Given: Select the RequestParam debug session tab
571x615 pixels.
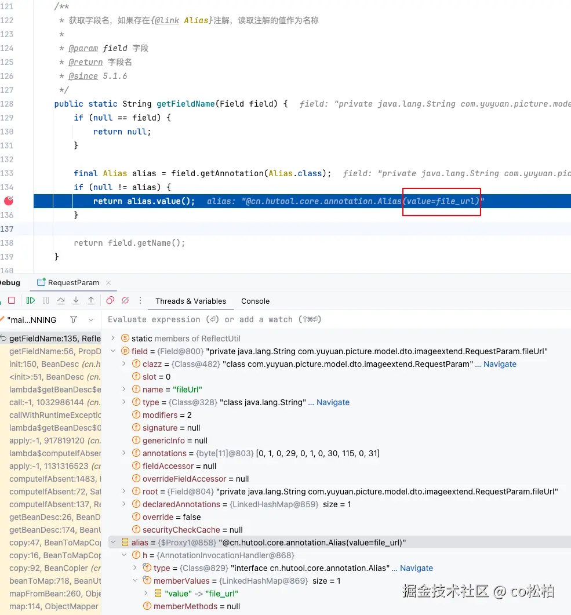Looking at the screenshot, I should 74,282.
